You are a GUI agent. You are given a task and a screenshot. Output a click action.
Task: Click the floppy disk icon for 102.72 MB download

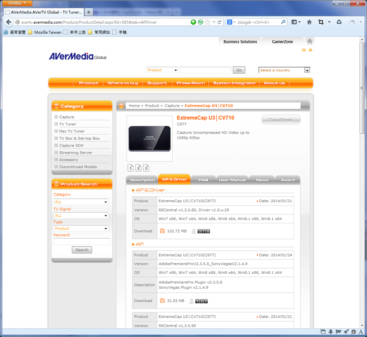point(162,231)
